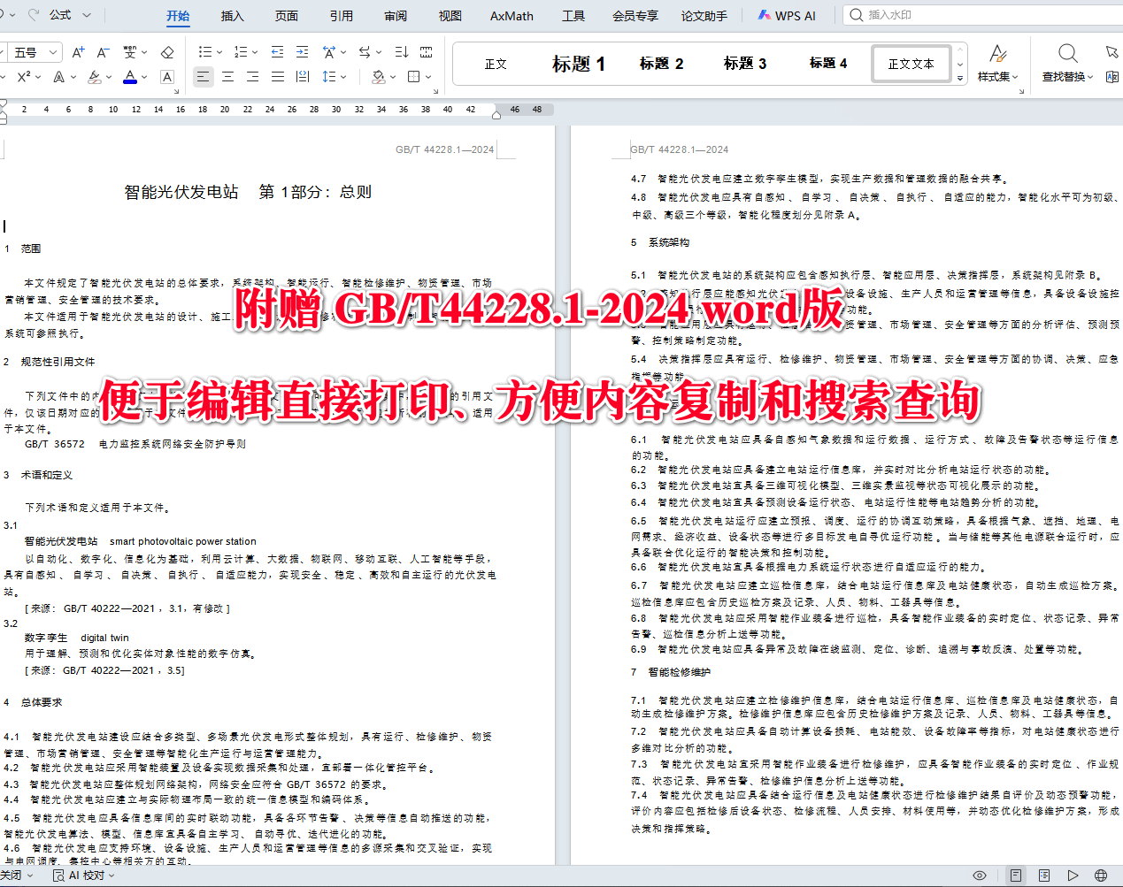1123x887 pixels.
Task: Expand the styles gallery more arrow
Action: (960, 79)
